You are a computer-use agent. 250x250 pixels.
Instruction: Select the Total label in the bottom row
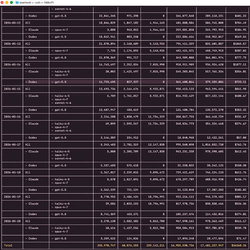pyautogui.click(x=8, y=245)
